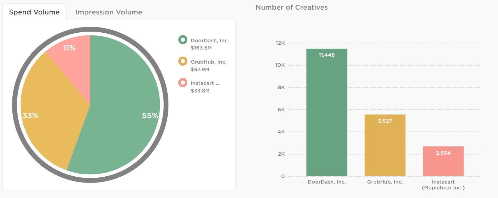
Task: Click the Instacart (Maplebear Inc.) axis label
Action: pos(443,185)
